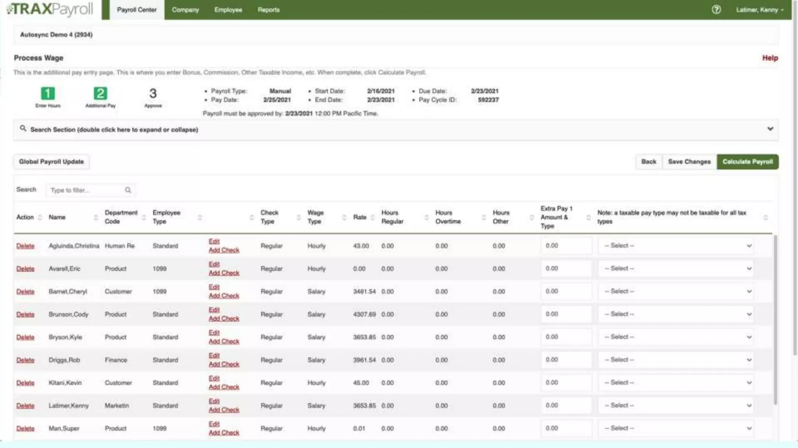Click the step 3 Approve icon
The image size is (798, 448).
[x=153, y=93]
